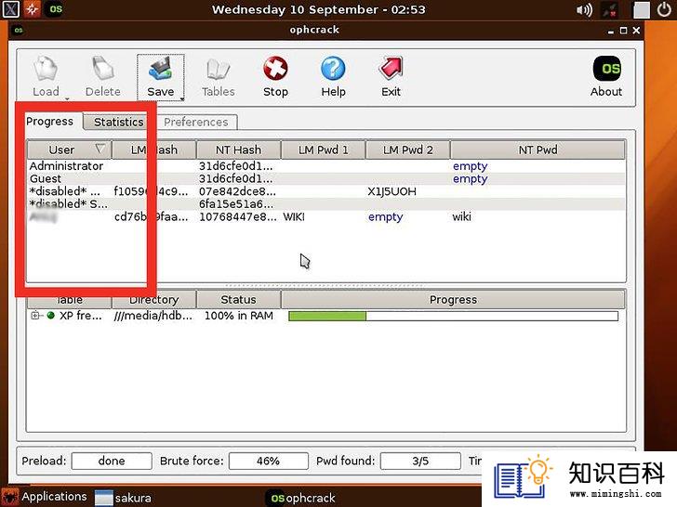
Task: Click the Load toolbar icon
Action: [x=46, y=77]
